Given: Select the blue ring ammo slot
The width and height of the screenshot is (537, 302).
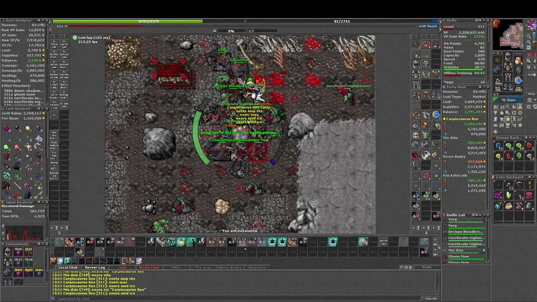Looking at the screenshot, I should (x=519, y=81).
